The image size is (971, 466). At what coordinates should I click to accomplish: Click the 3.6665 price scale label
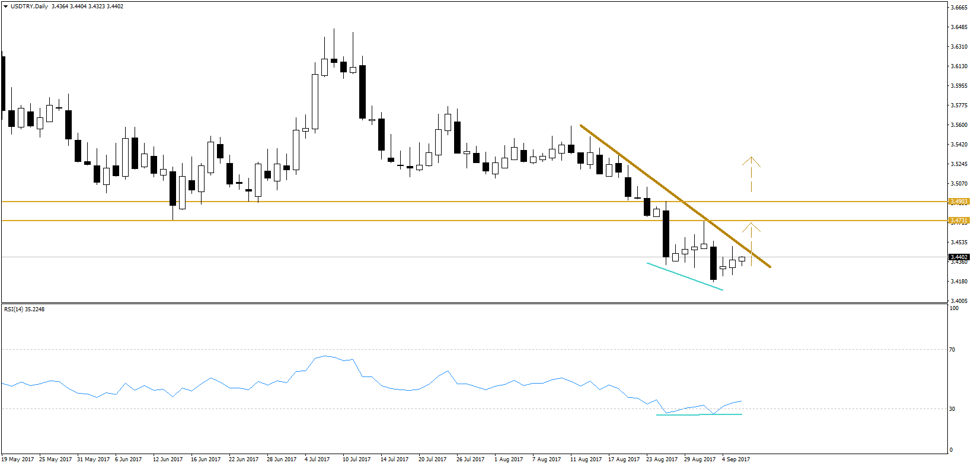959,8
